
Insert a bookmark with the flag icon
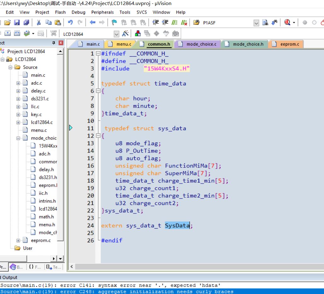coord(114,22)
